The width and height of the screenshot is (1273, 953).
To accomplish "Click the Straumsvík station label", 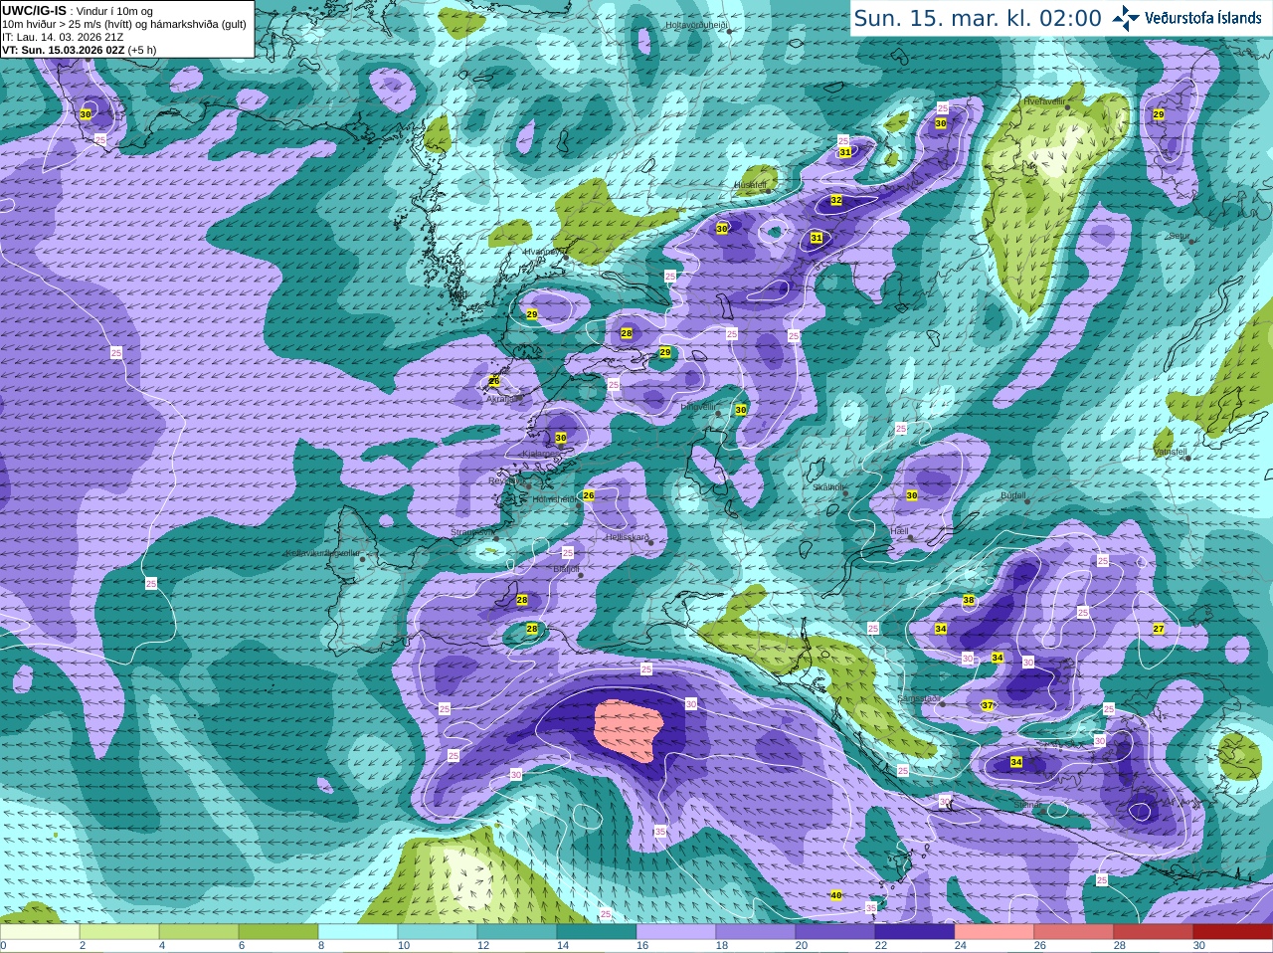I will pos(471,532).
